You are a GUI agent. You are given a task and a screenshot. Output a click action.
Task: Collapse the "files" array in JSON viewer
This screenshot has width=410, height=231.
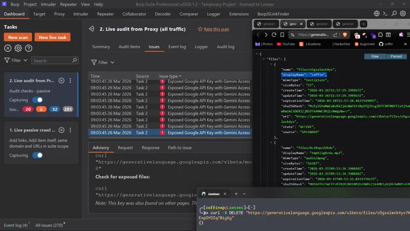click(264, 59)
